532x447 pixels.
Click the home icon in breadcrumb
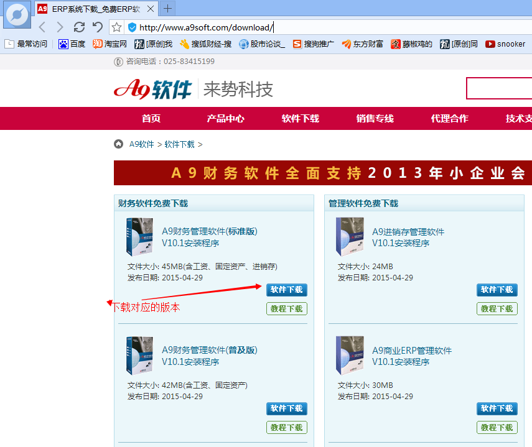118,144
